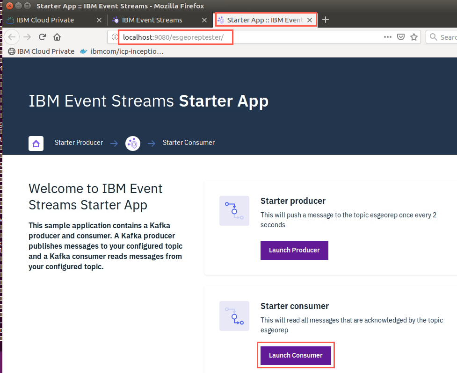The height and width of the screenshot is (373, 457).
Task: Click the IBM Event Streams Starter App title
Action: click(x=148, y=101)
